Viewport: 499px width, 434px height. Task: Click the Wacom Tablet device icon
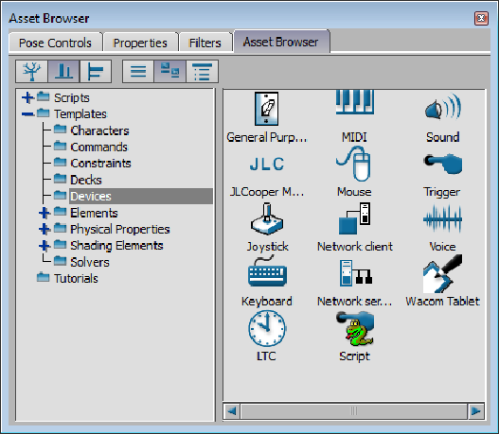point(442,273)
